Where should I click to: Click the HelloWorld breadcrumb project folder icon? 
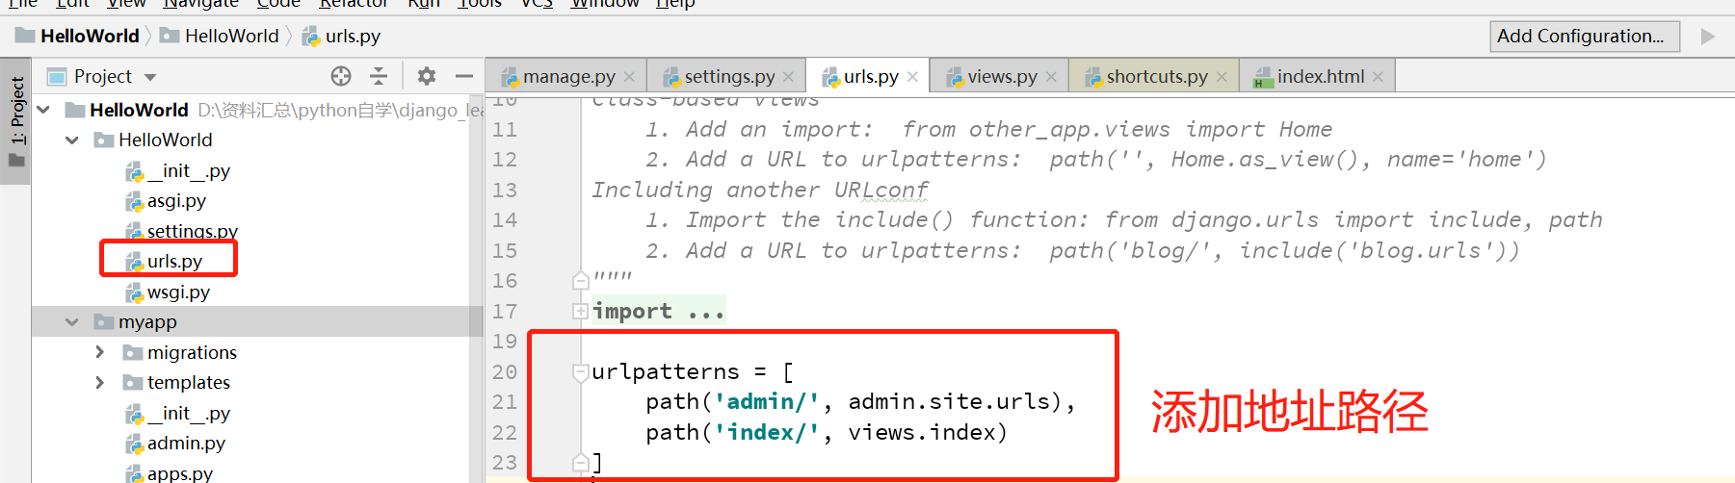point(25,37)
